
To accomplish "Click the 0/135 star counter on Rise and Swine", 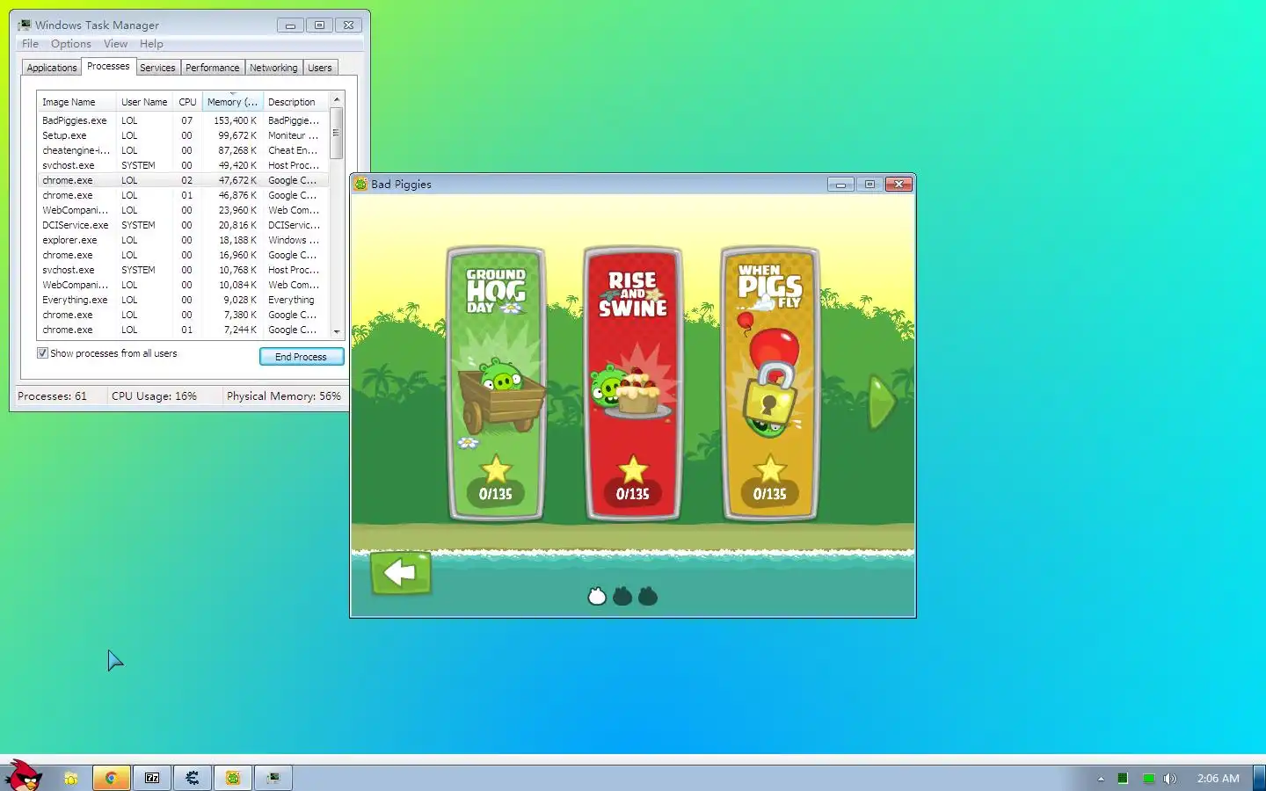I will 633,494.
